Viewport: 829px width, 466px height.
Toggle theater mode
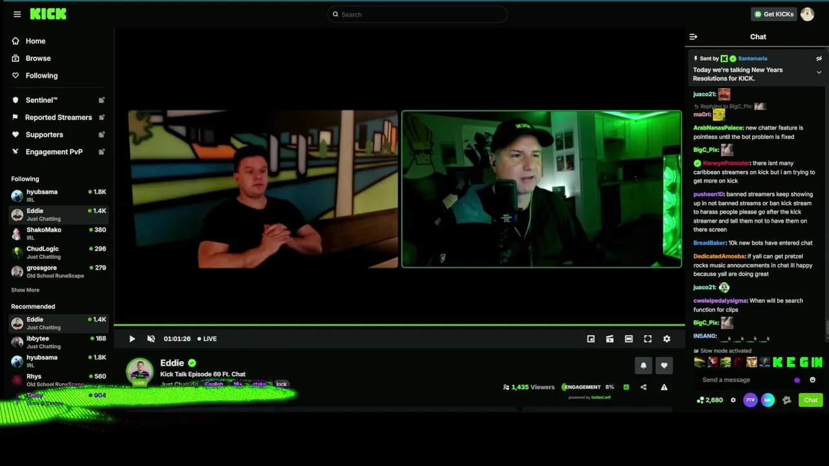628,338
